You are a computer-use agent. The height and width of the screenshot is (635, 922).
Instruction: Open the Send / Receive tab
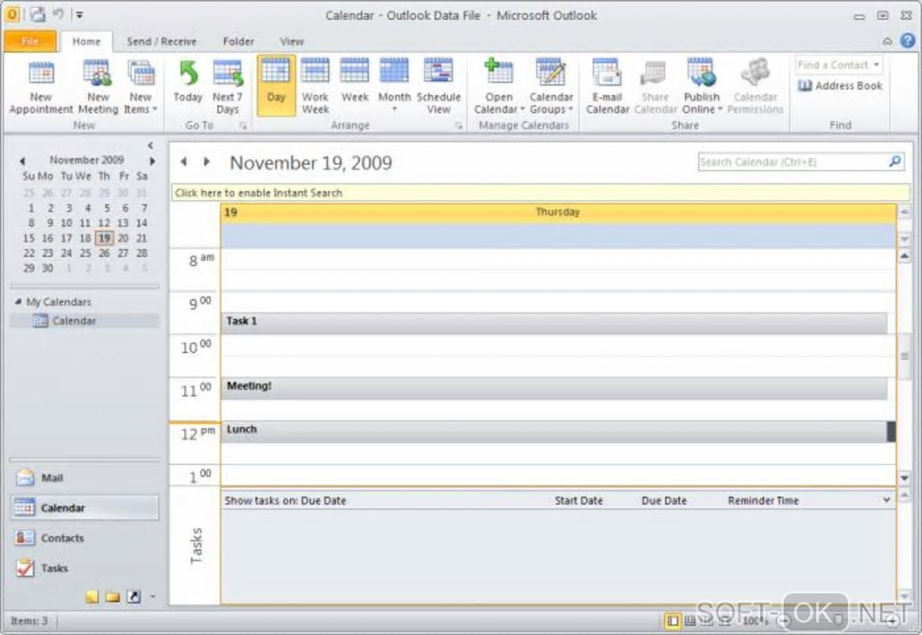[162, 42]
